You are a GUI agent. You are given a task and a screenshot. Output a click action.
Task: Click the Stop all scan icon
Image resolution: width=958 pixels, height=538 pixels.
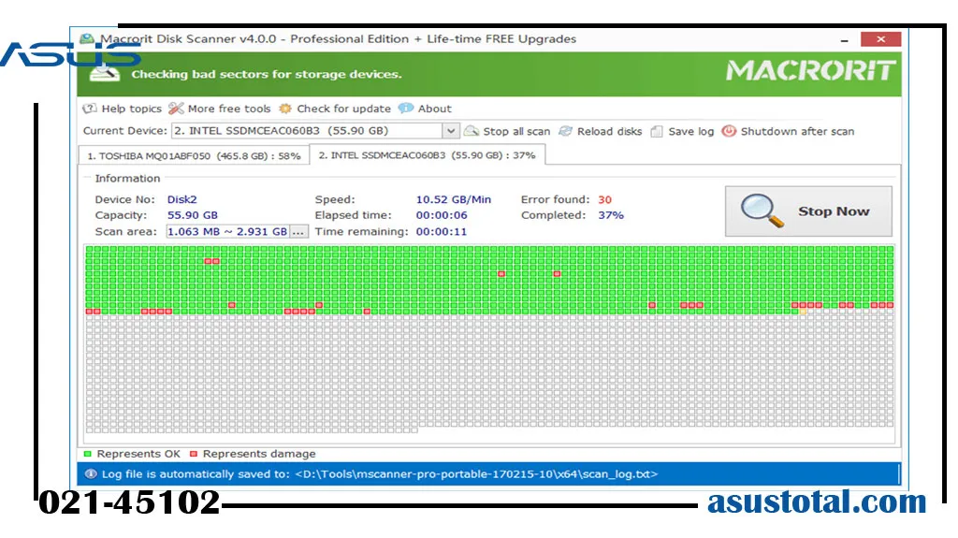pyautogui.click(x=472, y=131)
